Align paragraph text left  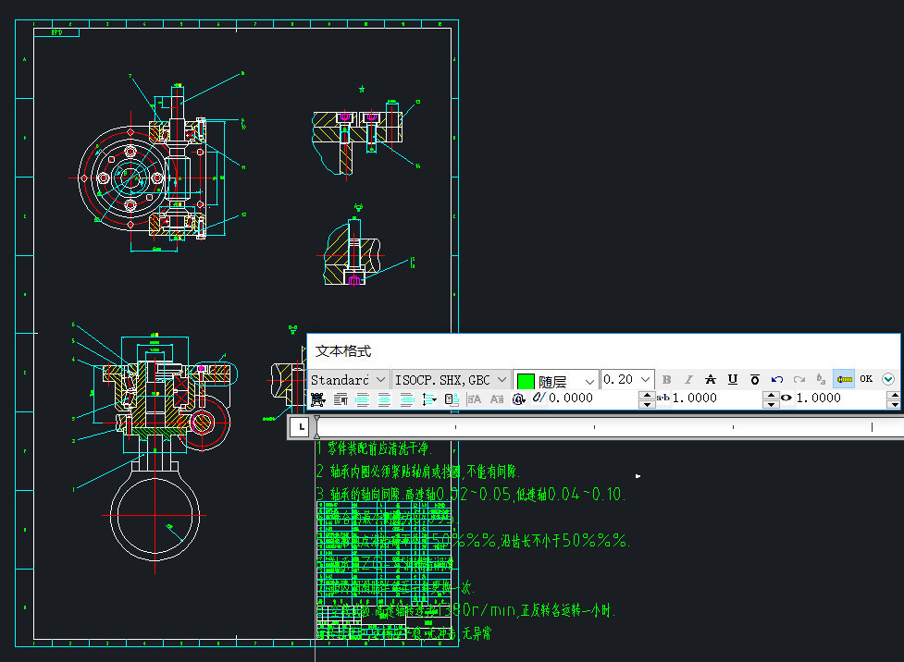point(363,399)
